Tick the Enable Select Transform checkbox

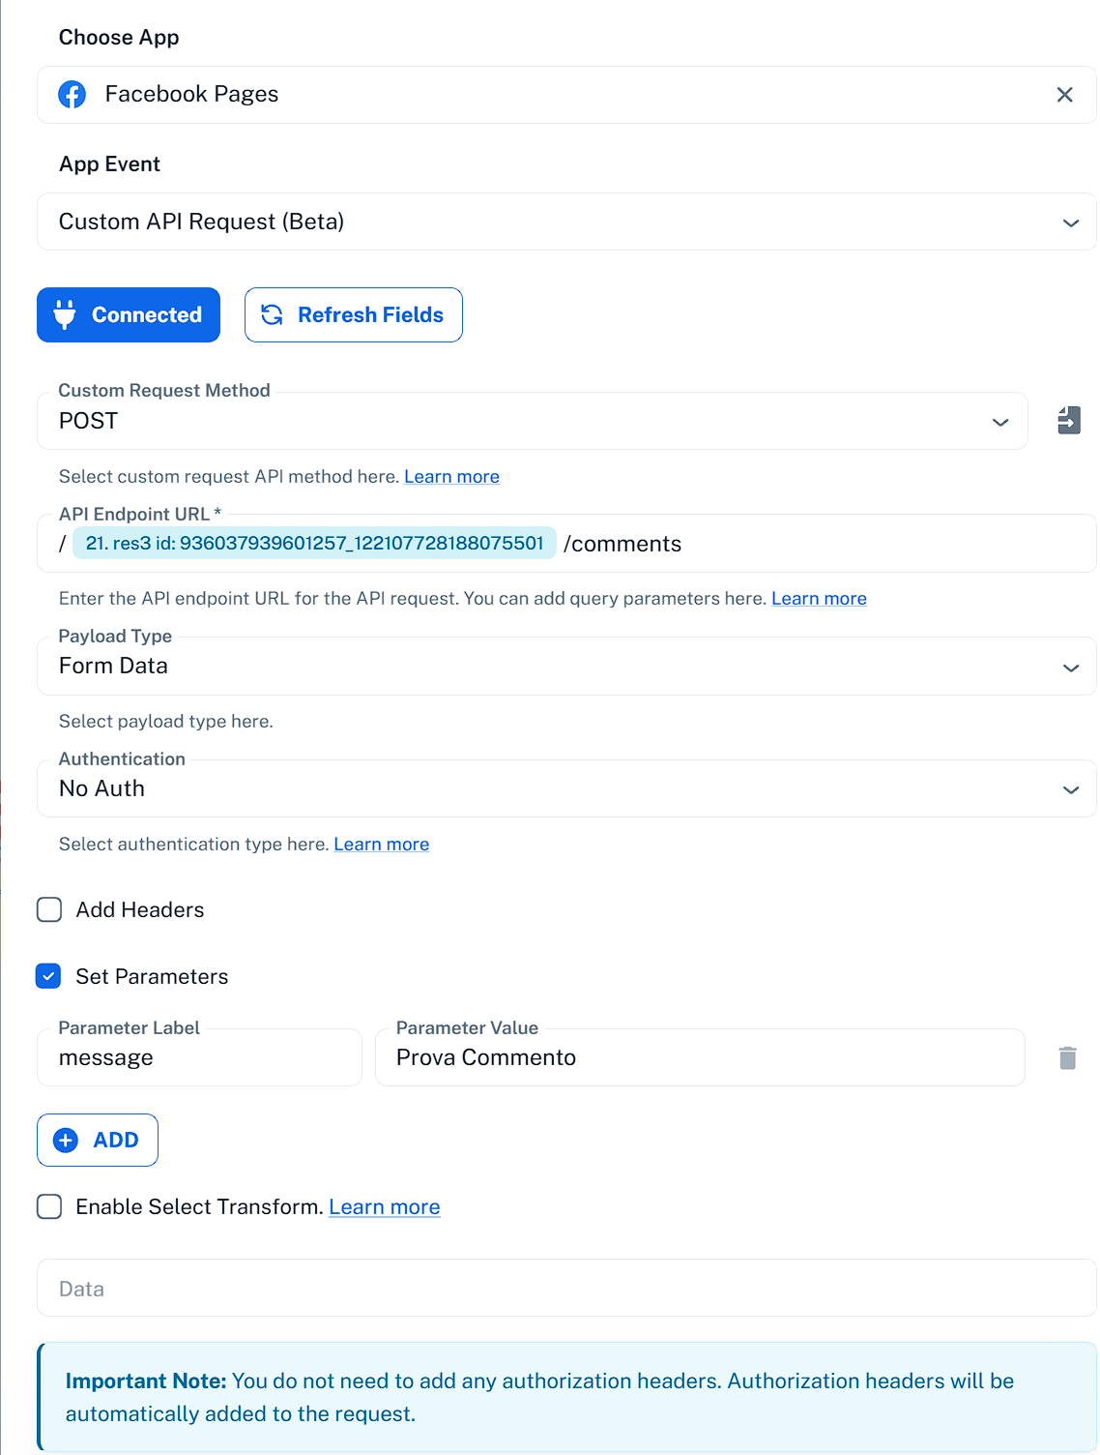click(x=49, y=1206)
